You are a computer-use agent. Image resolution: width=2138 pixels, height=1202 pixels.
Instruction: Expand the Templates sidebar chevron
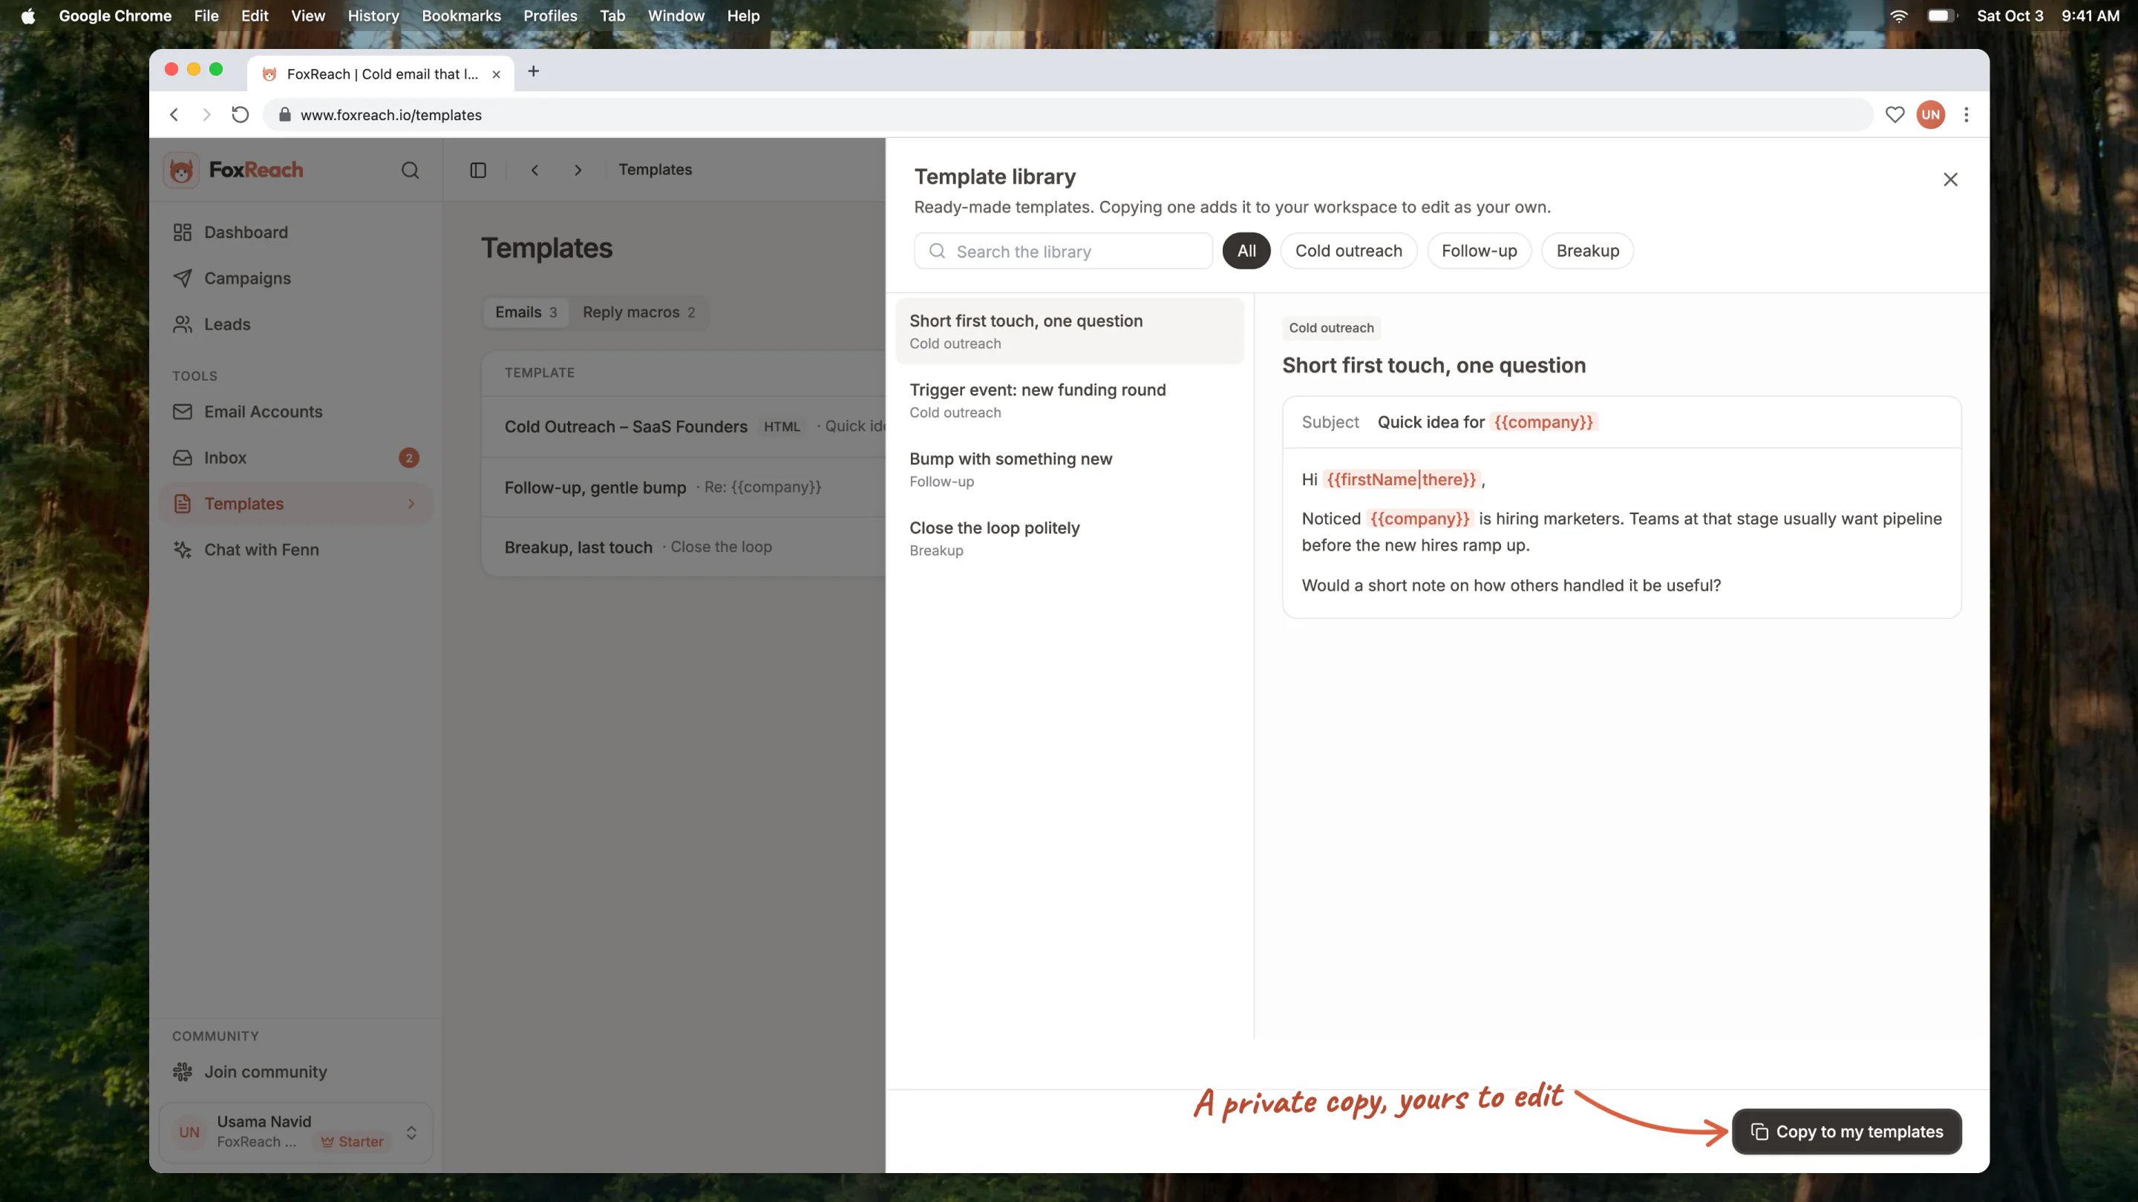411,504
